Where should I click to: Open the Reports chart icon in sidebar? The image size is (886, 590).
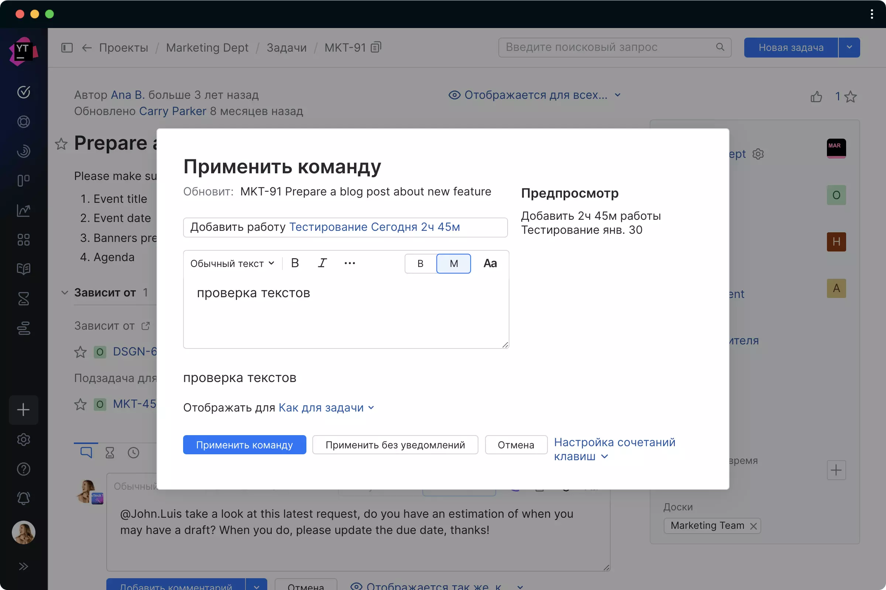[23, 210]
